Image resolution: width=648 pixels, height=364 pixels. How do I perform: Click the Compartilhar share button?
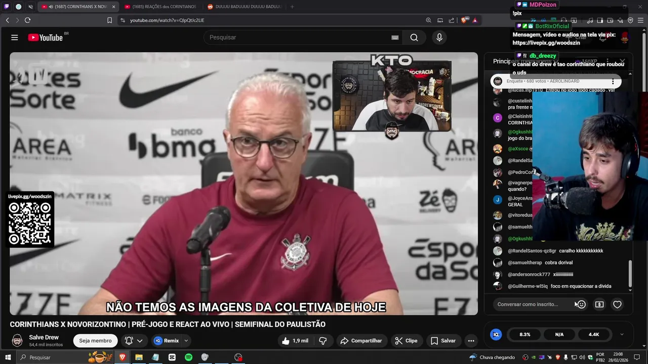[x=361, y=341]
